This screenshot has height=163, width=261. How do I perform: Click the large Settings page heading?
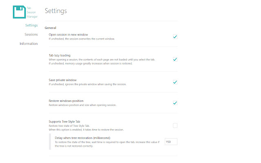click(x=56, y=10)
